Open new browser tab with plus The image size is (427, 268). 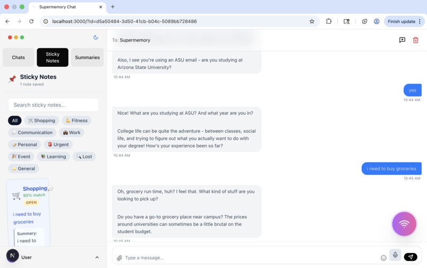coord(113,7)
